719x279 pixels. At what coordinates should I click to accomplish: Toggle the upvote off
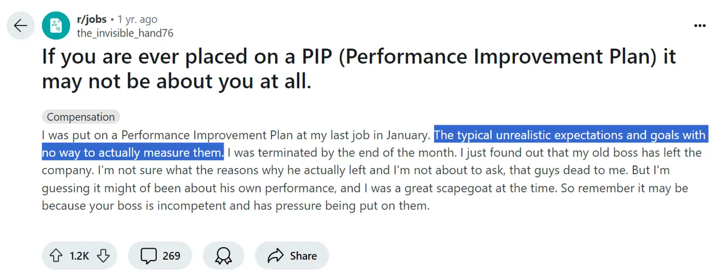[x=56, y=256]
